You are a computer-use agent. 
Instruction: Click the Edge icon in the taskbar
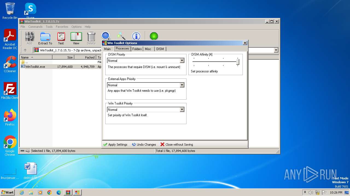(59, 192)
